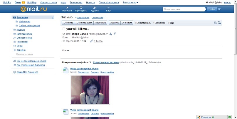Click the Спам folder icon

coord(14,46)
